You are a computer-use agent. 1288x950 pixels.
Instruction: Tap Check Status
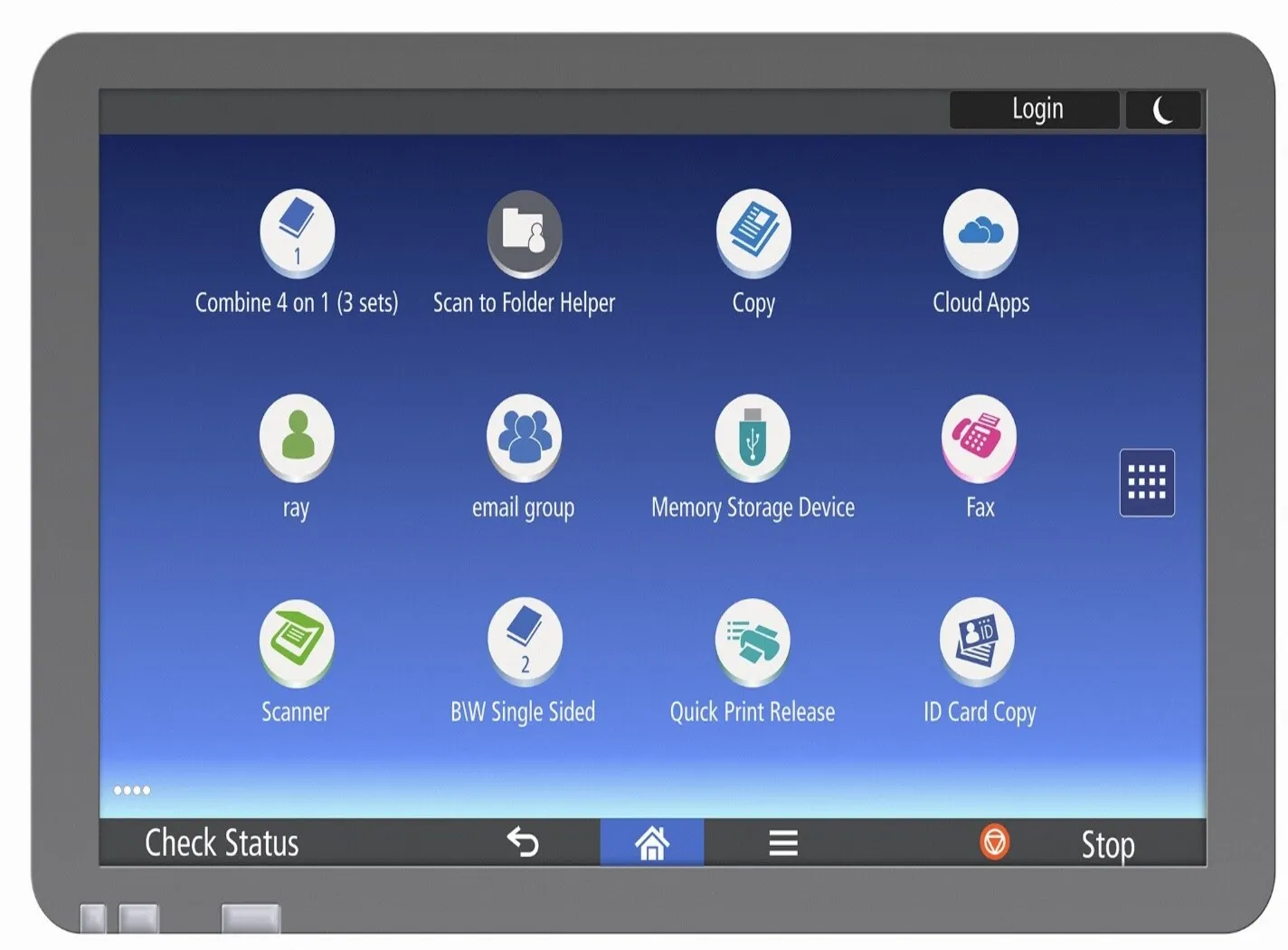(x=222, y=843)
